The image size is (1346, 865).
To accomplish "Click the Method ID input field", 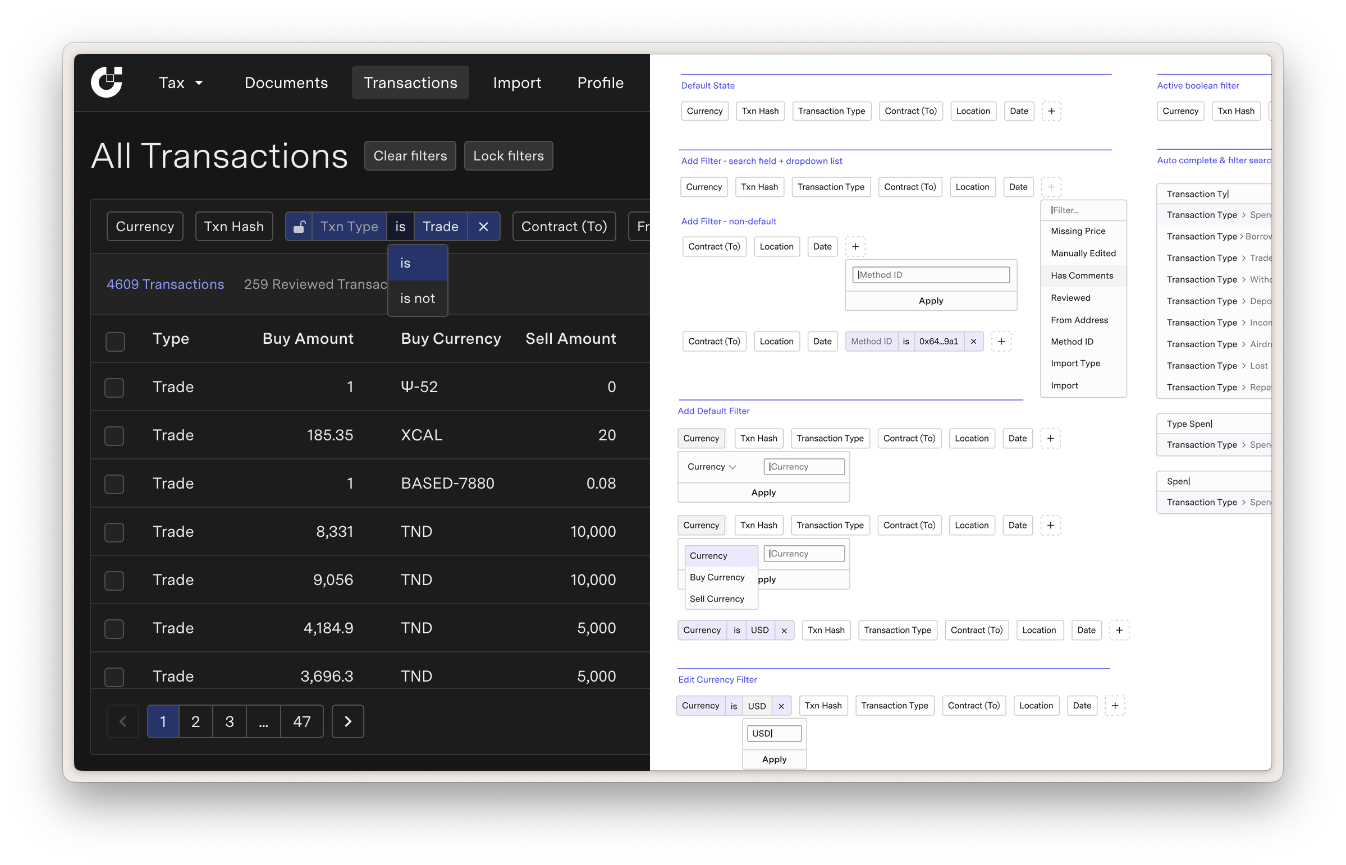I will [931, 275].
